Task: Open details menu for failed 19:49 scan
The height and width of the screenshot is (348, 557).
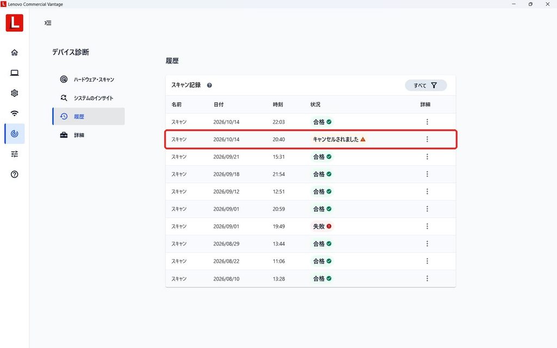Action: [427, 226]
